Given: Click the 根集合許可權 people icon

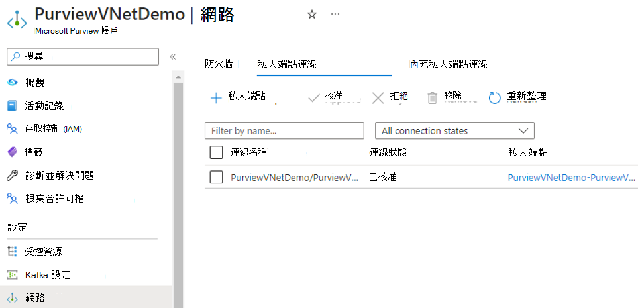Looking at the screenshot, I should [13, 199].
